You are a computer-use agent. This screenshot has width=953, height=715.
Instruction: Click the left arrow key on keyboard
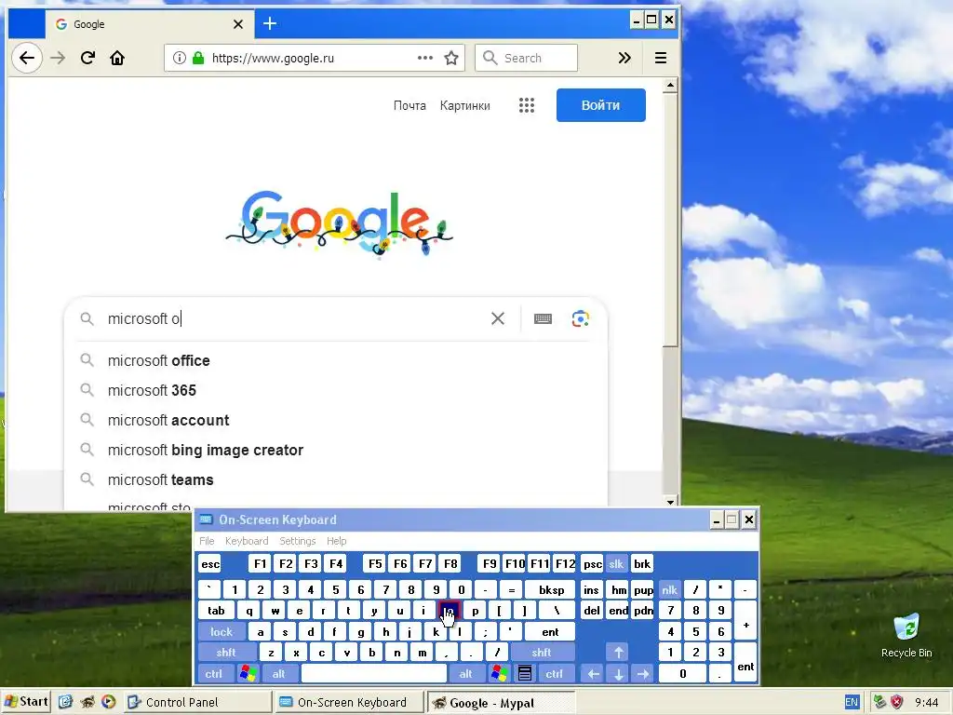tap(593, 674)
